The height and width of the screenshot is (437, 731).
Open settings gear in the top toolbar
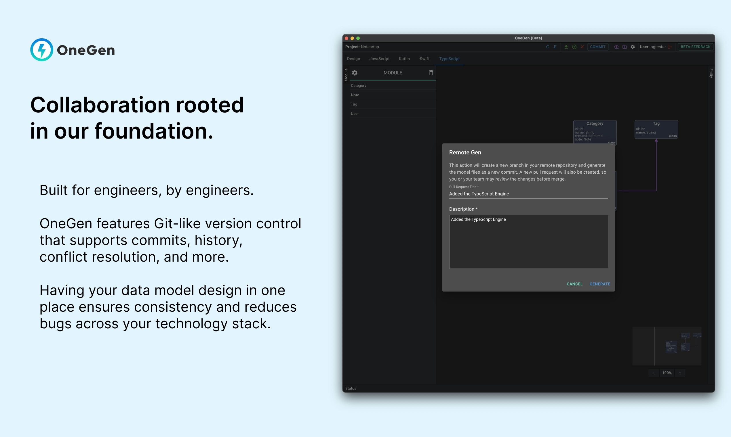tap(633, 47)
